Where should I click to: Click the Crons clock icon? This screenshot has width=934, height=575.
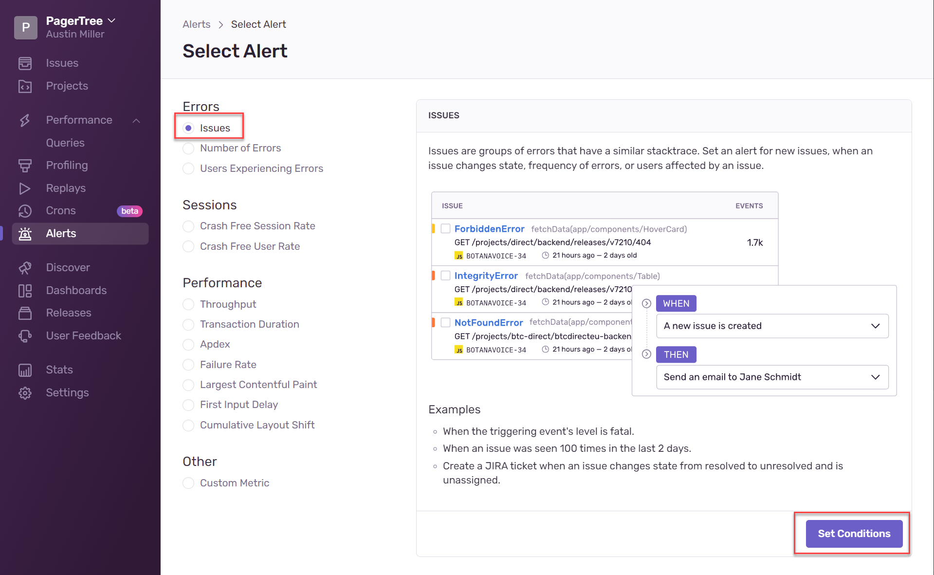pyautogui.click(x=25, y=210)
